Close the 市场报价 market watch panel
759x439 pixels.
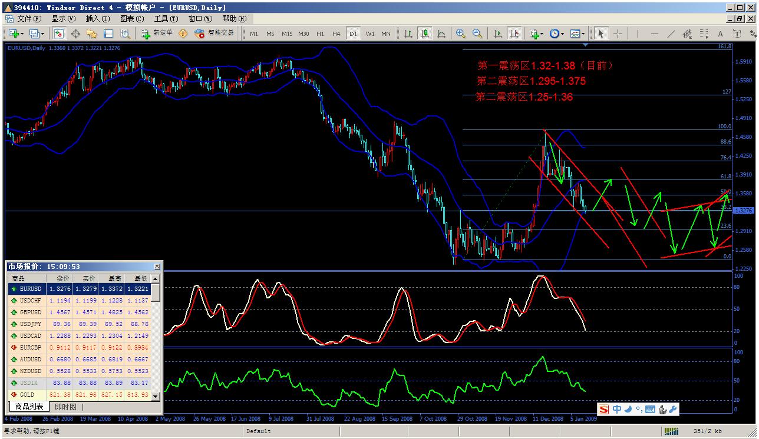156,267
